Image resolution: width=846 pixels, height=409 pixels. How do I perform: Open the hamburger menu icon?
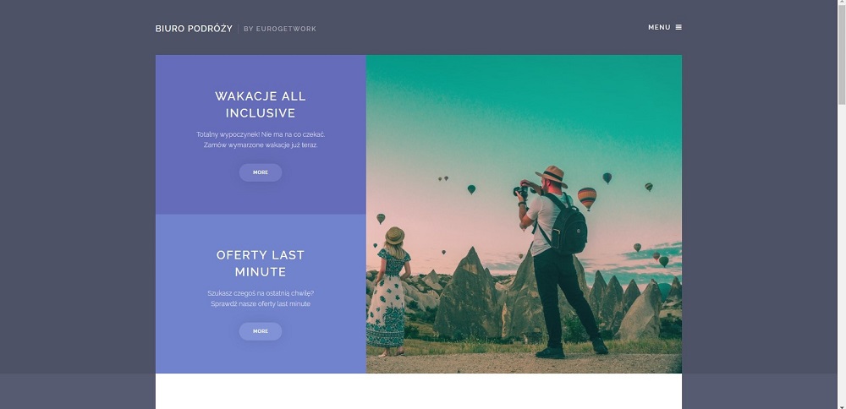[678, 28]
